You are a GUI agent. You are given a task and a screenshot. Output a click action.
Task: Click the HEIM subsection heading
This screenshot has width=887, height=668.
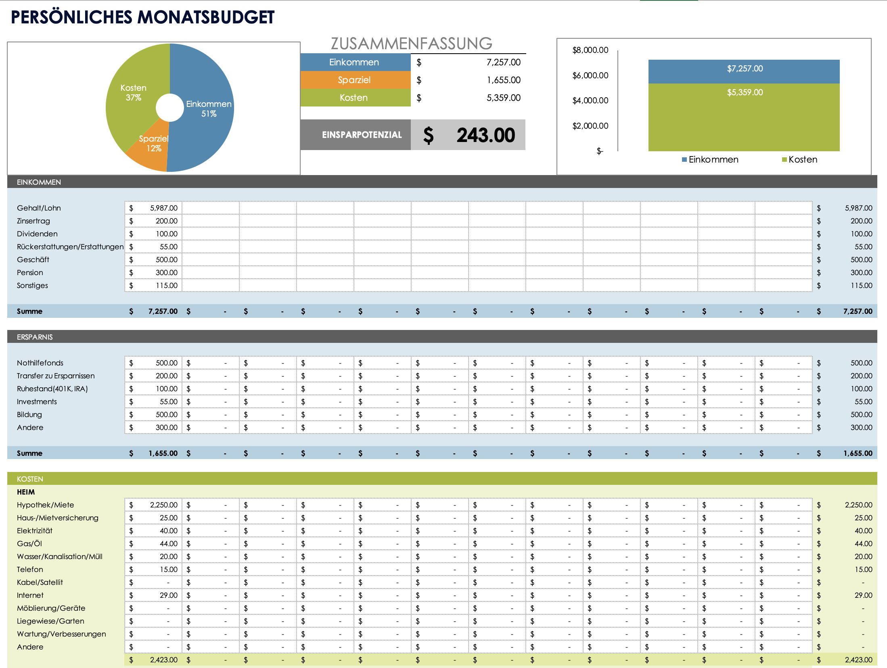point(26,492)
